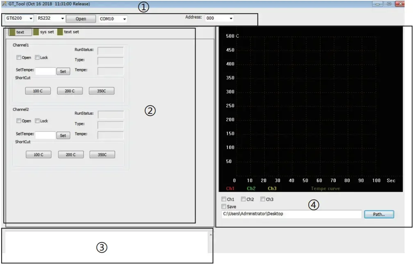Open the RS232 interface dropdown

pyautogui.click(x=51, y=18)
